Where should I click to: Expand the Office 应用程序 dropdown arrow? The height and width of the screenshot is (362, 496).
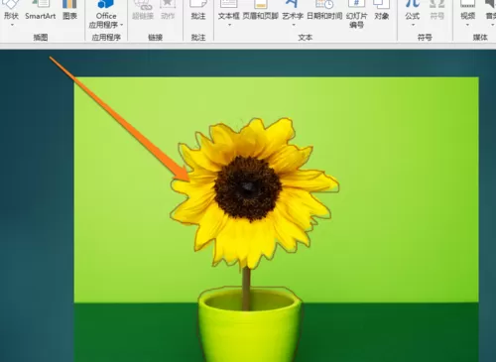click(x=122, y=25)
